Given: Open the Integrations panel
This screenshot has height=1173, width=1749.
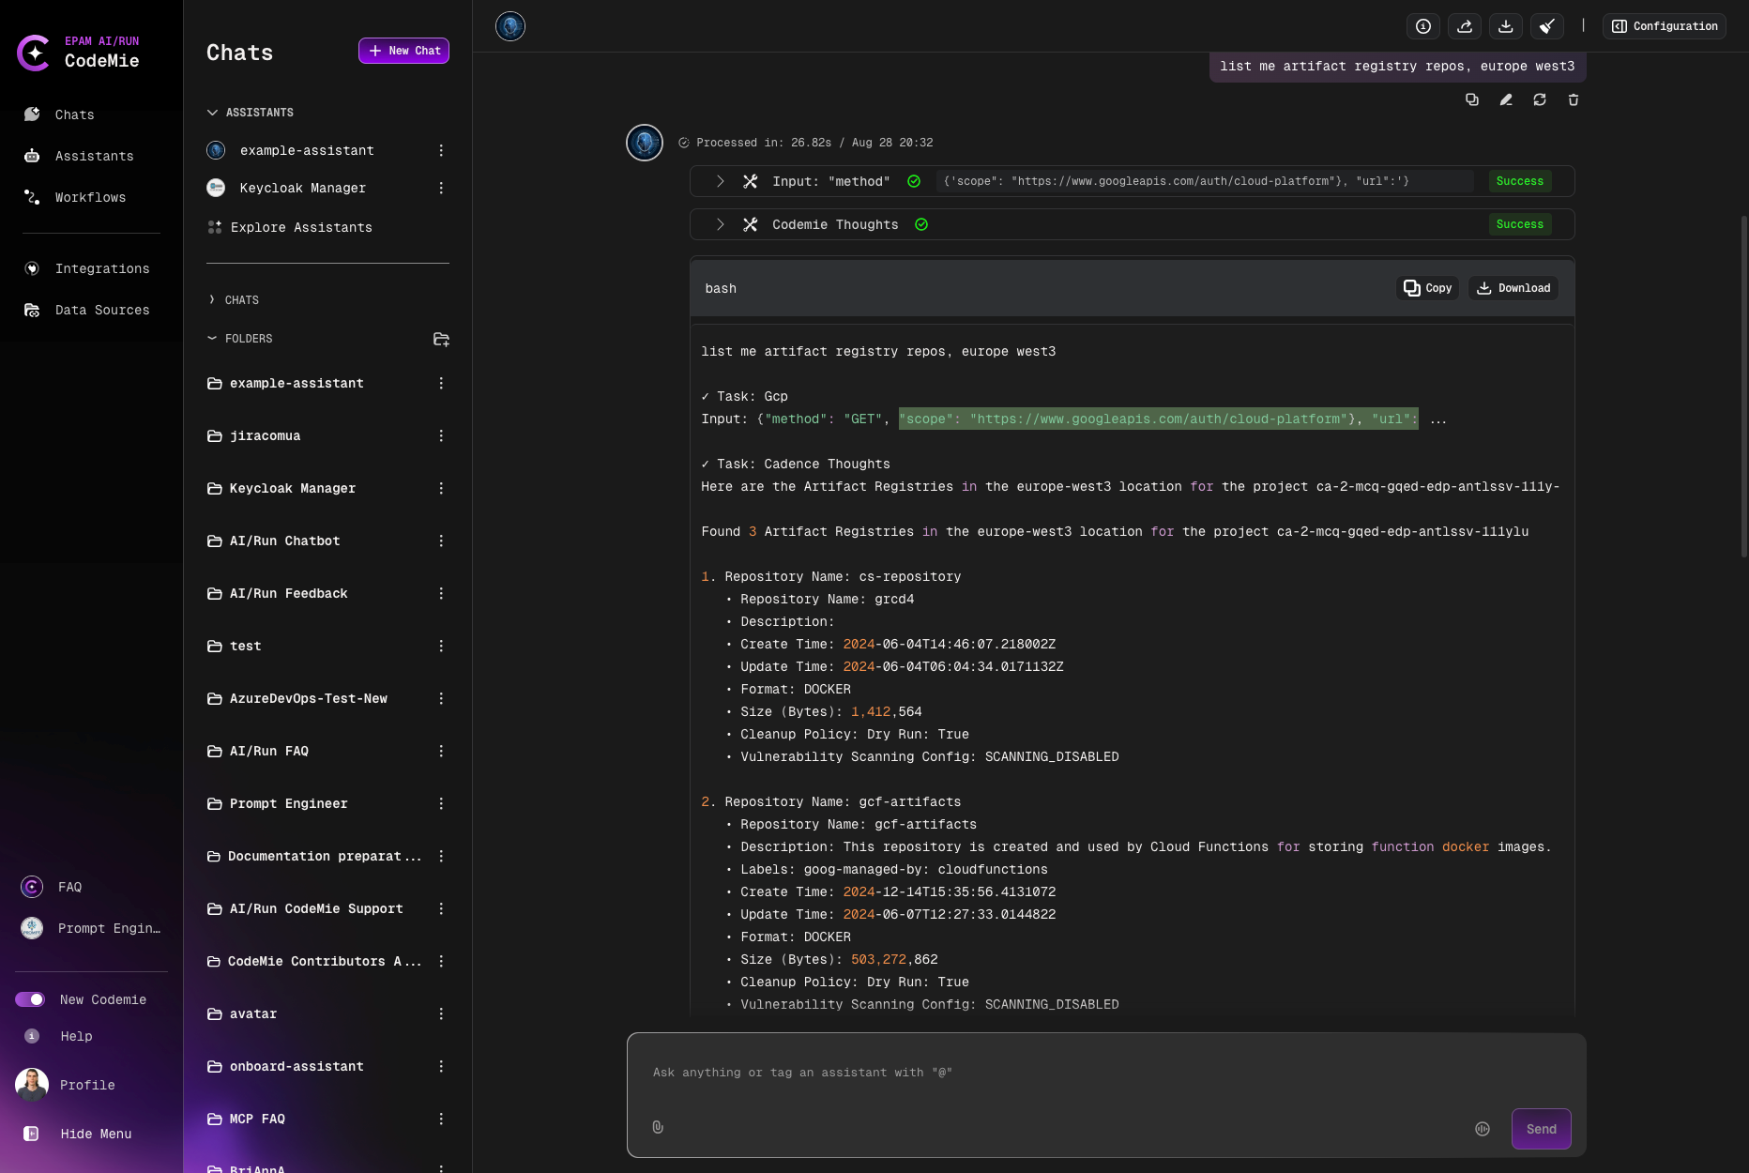Looking at the screenshot, I should click(102, 268).
